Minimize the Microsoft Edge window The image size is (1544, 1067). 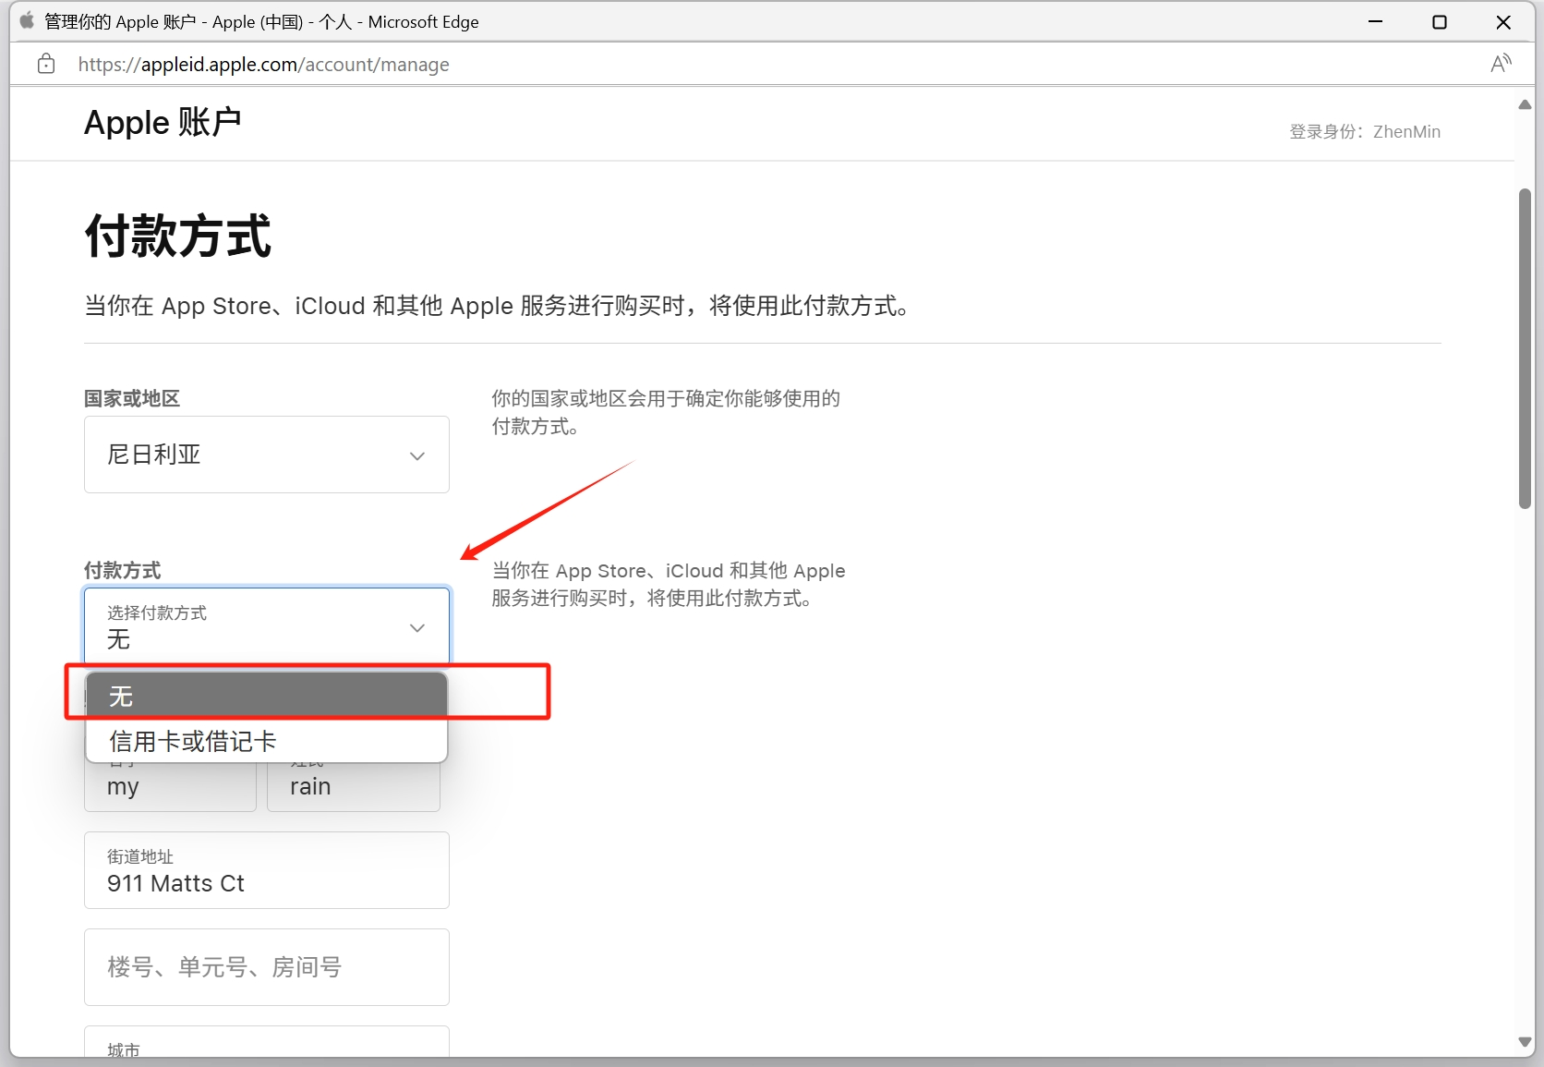coord(1375,21)
